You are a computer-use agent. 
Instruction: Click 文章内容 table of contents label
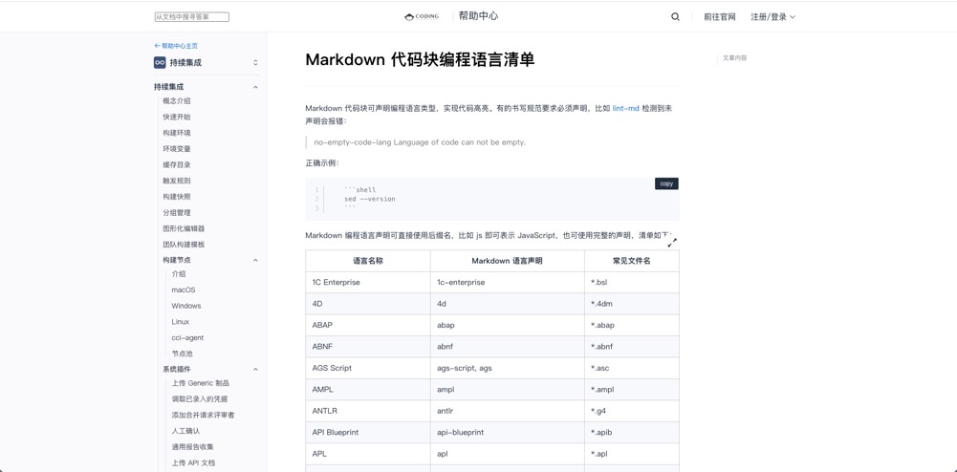[735, 58]
